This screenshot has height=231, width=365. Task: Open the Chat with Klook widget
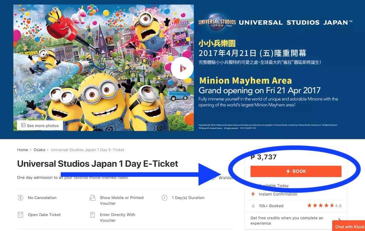pyautogui.click(x=349, y=226)
